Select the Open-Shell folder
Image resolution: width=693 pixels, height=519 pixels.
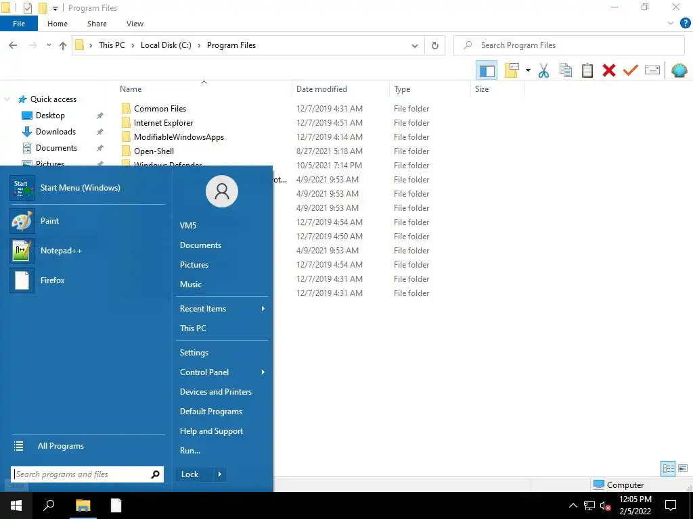point(154,151)
